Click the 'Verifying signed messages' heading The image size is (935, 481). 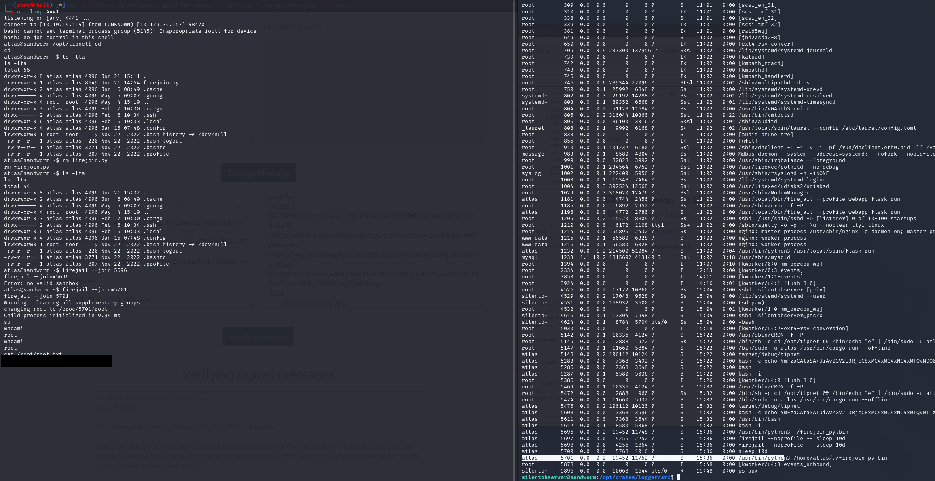(x=259, y=375)
